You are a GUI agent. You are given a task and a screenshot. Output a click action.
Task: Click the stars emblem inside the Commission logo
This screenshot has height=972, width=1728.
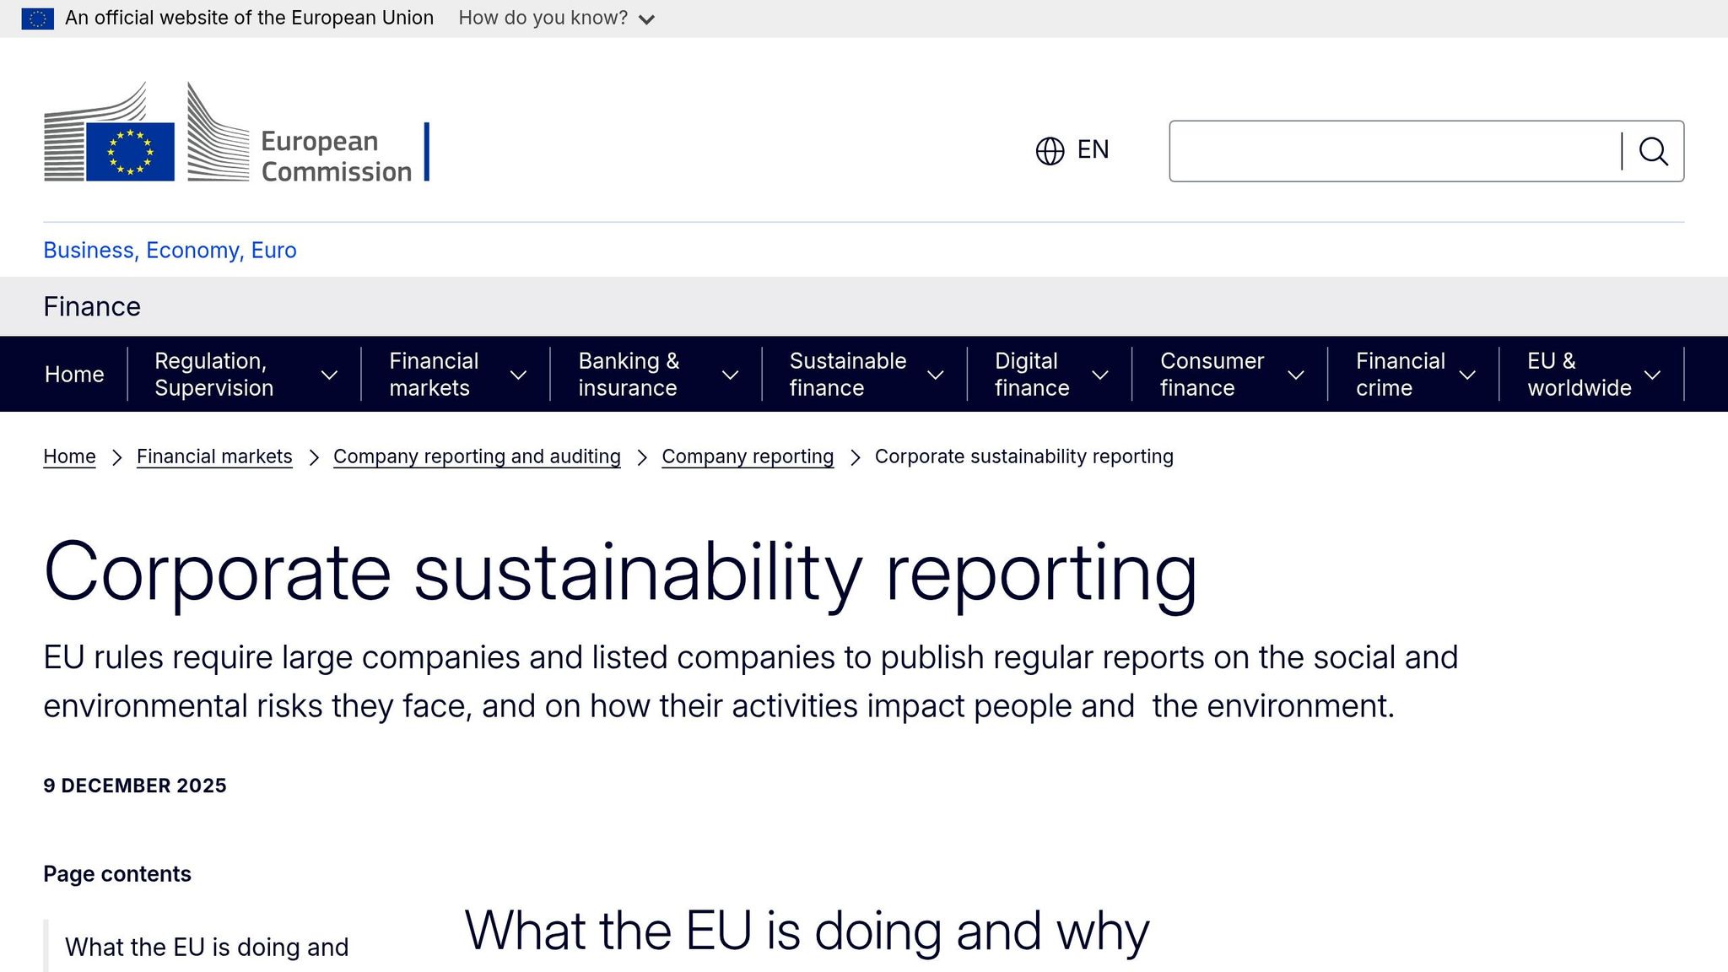(129, 150)
